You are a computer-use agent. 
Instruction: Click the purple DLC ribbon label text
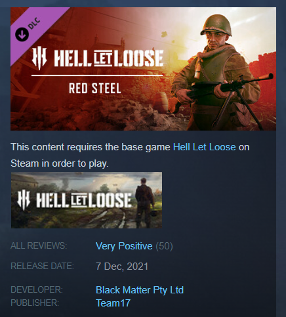(34, 24)
